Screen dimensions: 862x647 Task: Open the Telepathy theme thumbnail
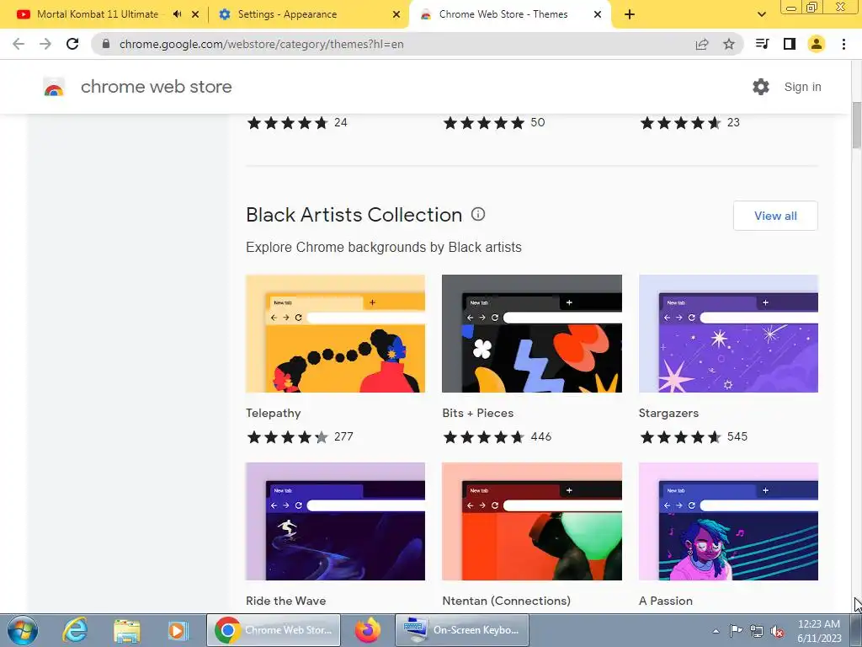(x=335, y=334)
